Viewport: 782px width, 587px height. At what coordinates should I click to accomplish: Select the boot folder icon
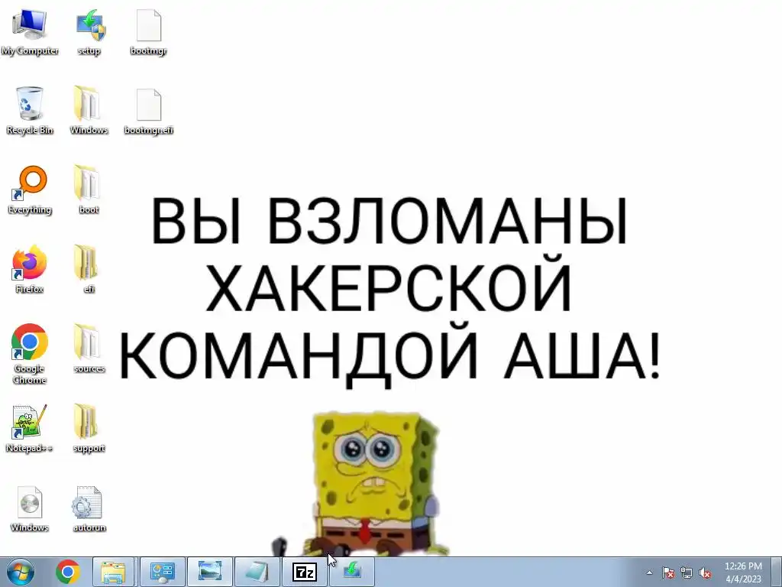click(89, 190)
